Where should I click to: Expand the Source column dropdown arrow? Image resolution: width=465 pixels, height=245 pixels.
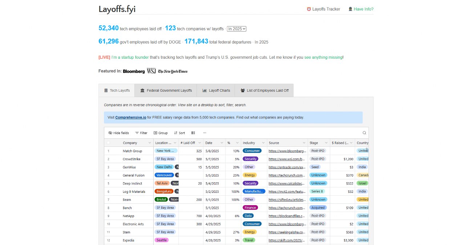pyautogui.click(x=304, y=143)
